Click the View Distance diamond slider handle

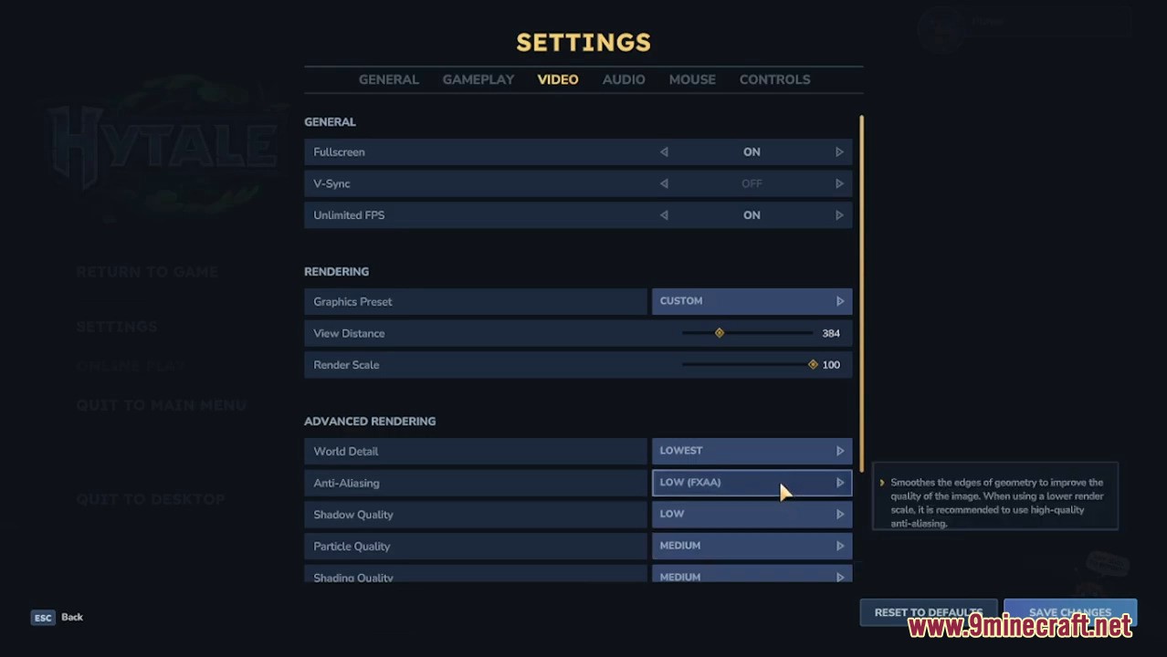[x=720, y=333]
